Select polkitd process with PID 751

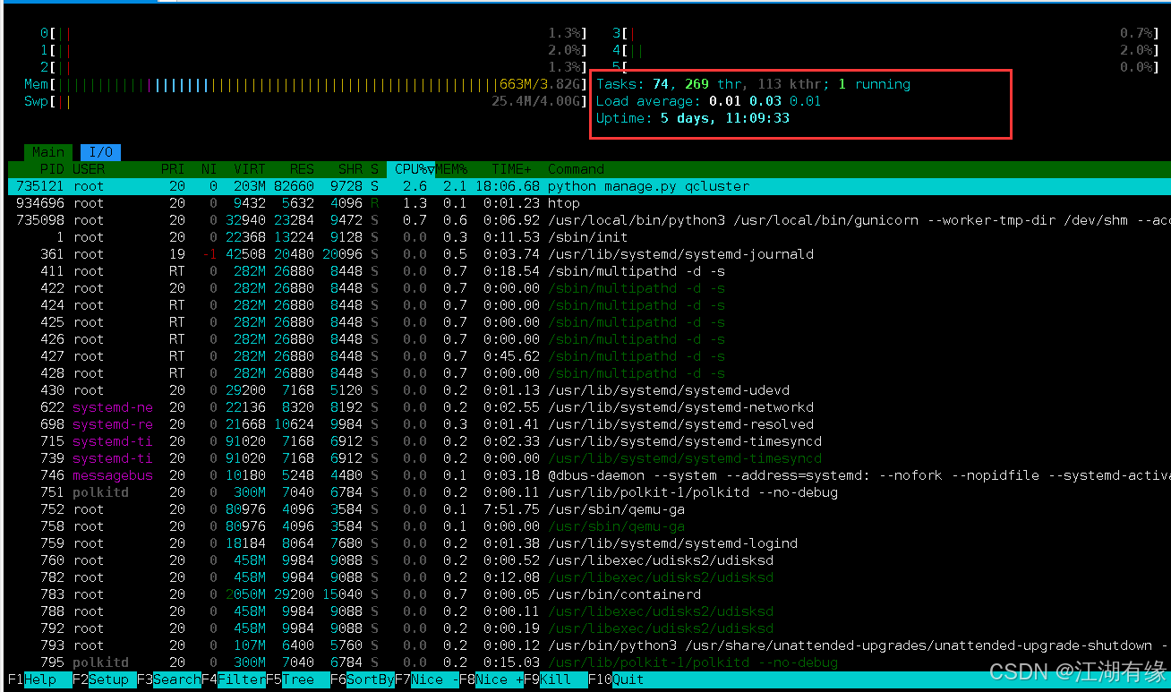click(589, 492)
